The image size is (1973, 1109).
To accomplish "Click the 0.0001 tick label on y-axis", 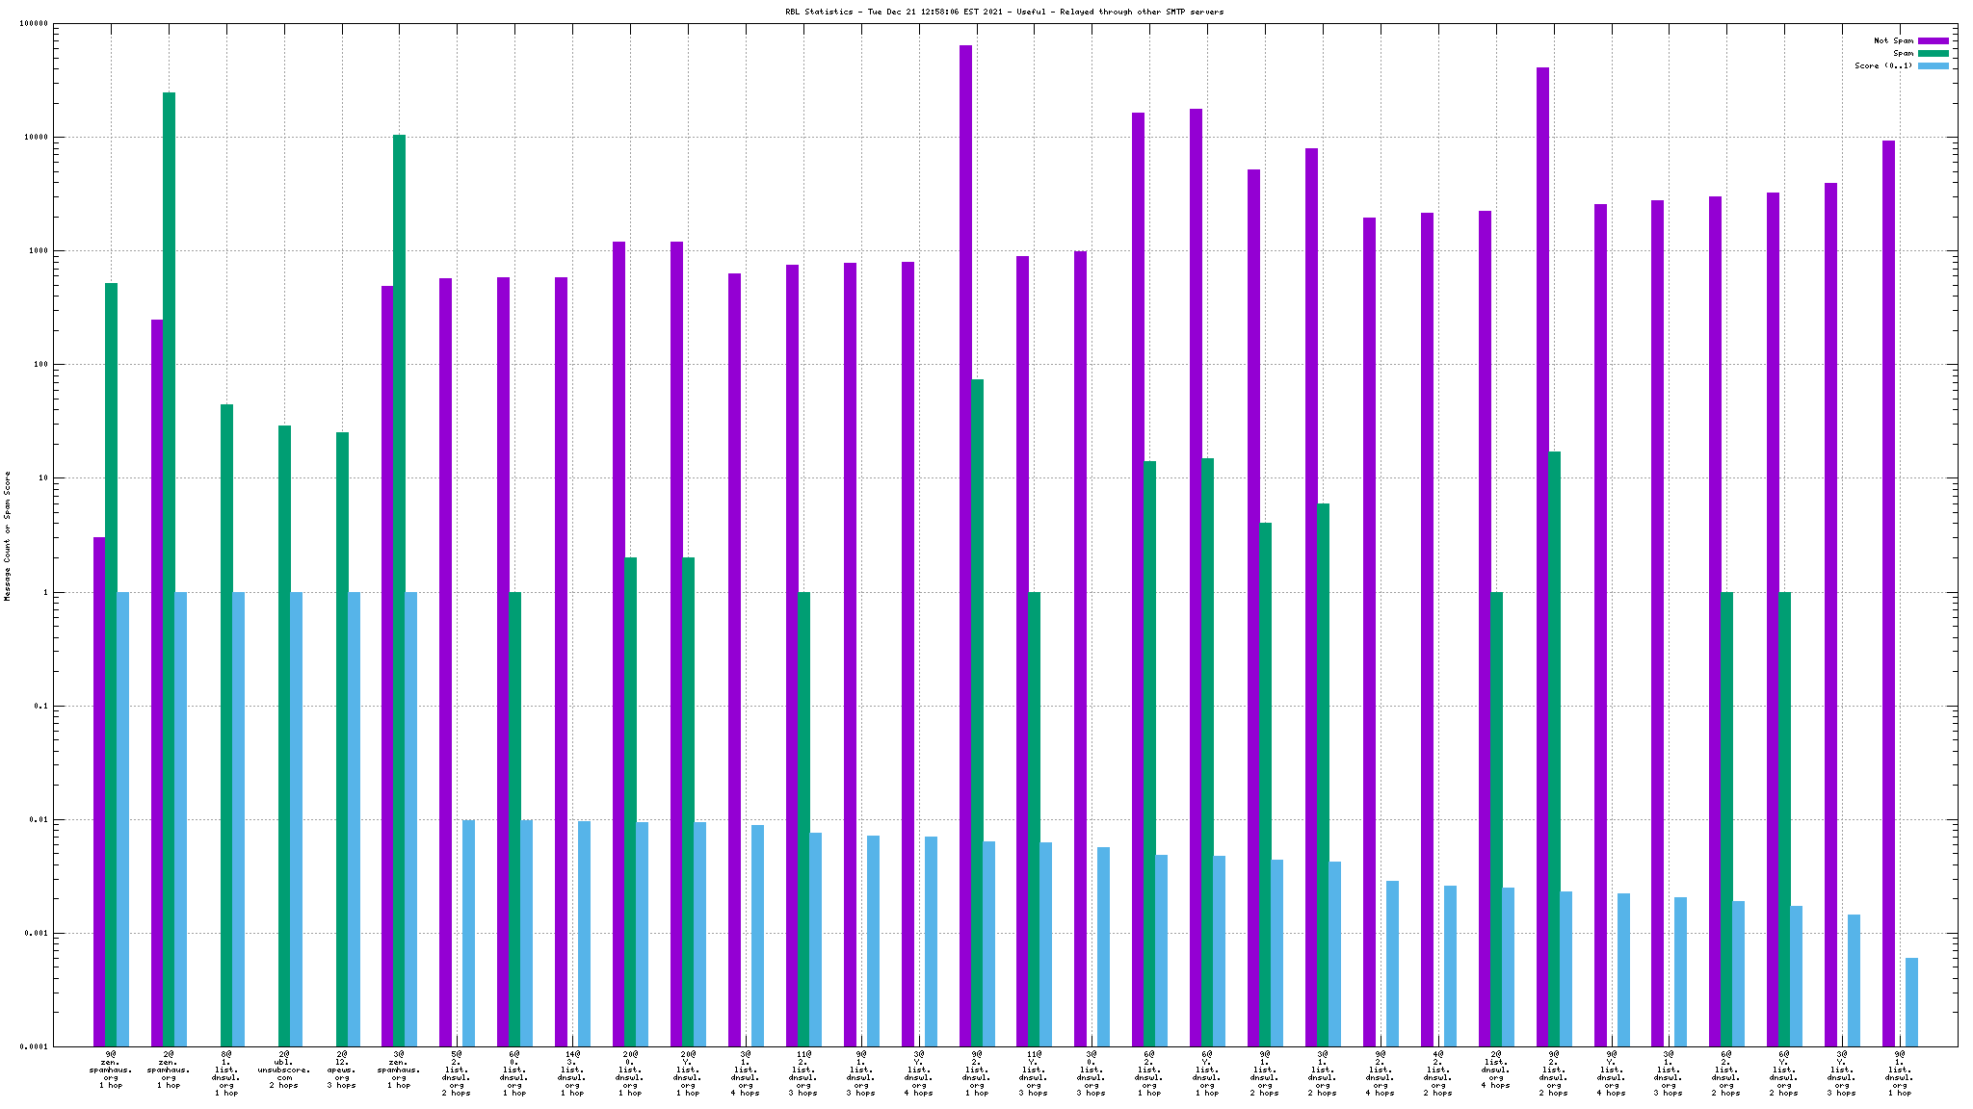I will tap(32, 1046).
